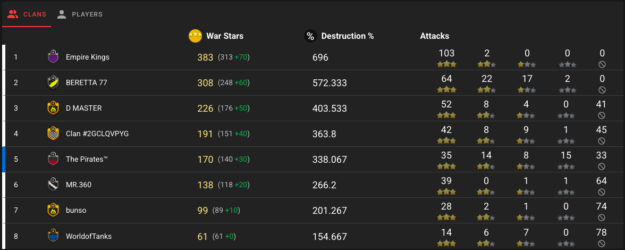This screenshot has height=250, width=625.
Task: Click the WorldofTanks clan badge icon
Action: tap(53, 236)
